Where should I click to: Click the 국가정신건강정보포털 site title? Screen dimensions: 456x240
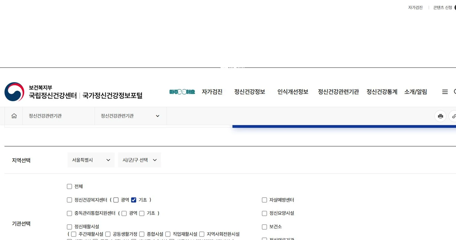pos(112,95)
